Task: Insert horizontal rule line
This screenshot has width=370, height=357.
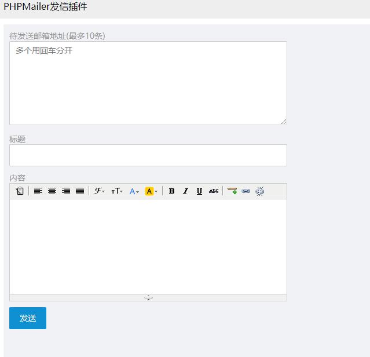Action: pos(232,191)
